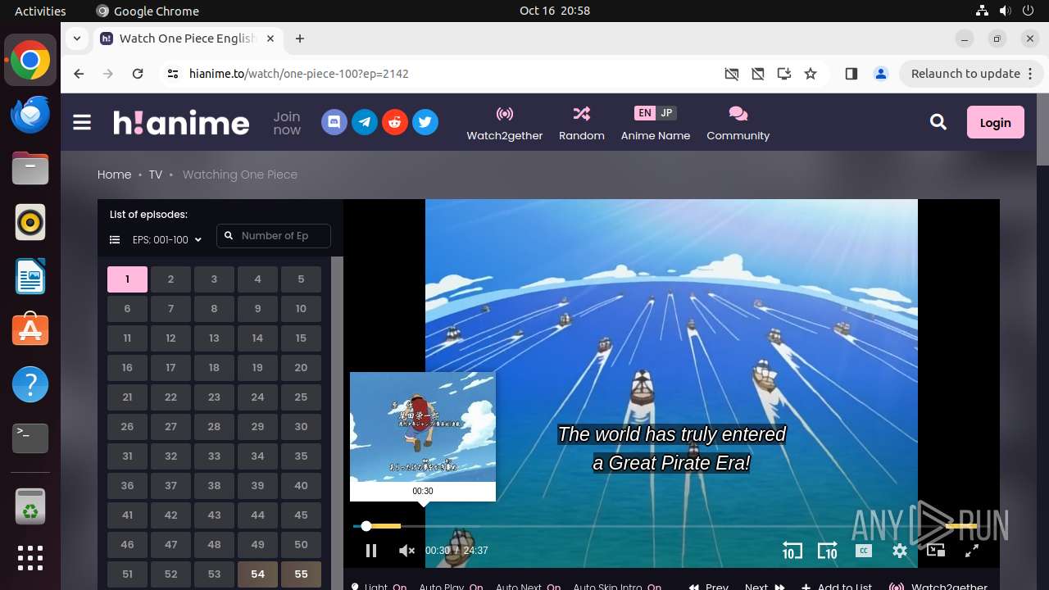Image resolution: width=1049 pixels, height=590 pixels.
Task: Open the Twitter social icon
Action: click(x=425, y=123)
